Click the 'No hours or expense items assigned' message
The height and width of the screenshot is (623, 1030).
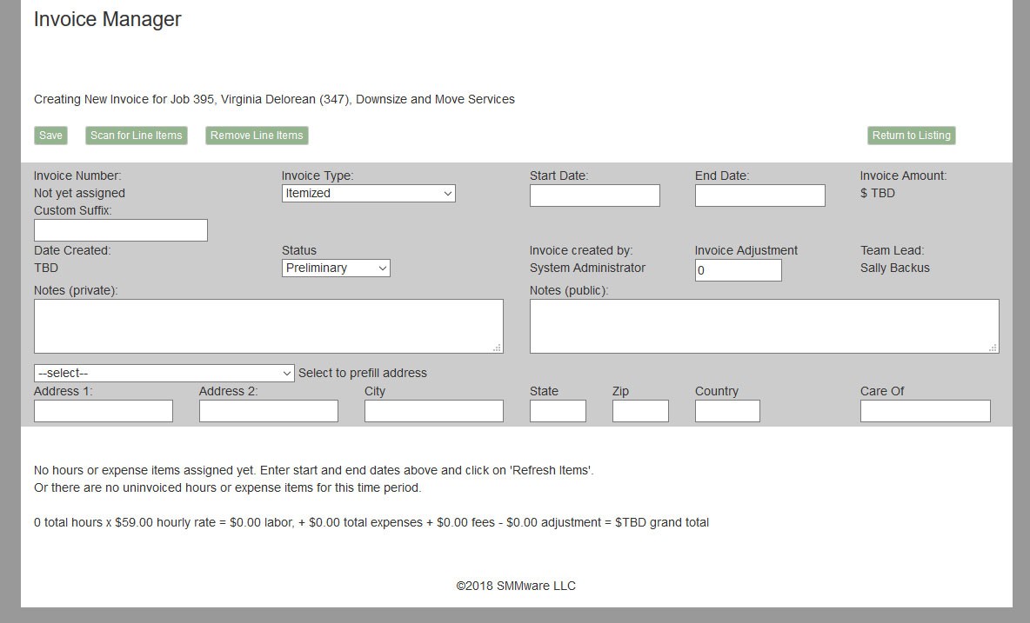coord(313,470)
